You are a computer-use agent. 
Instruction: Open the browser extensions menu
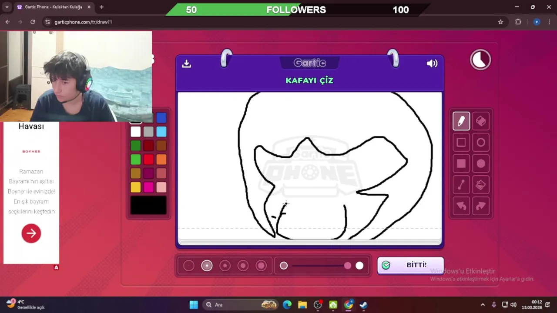pyautogui.click(x=518, y=22)
